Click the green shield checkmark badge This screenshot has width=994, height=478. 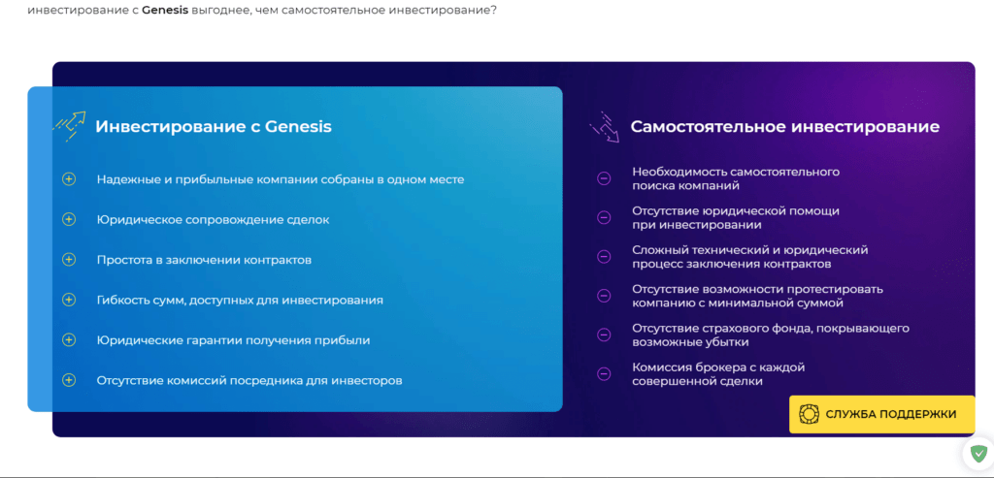[x=980, y=454]
